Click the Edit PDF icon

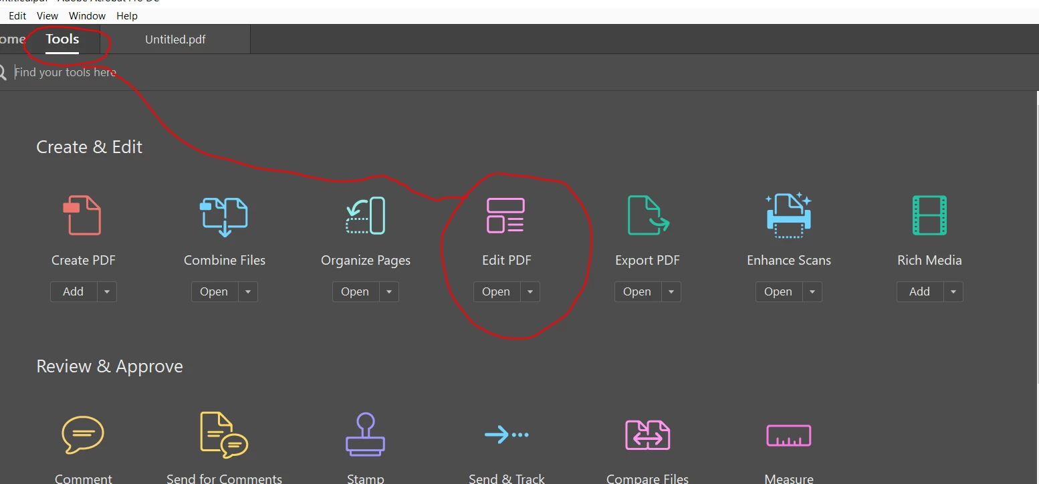(x=505, y=215)
